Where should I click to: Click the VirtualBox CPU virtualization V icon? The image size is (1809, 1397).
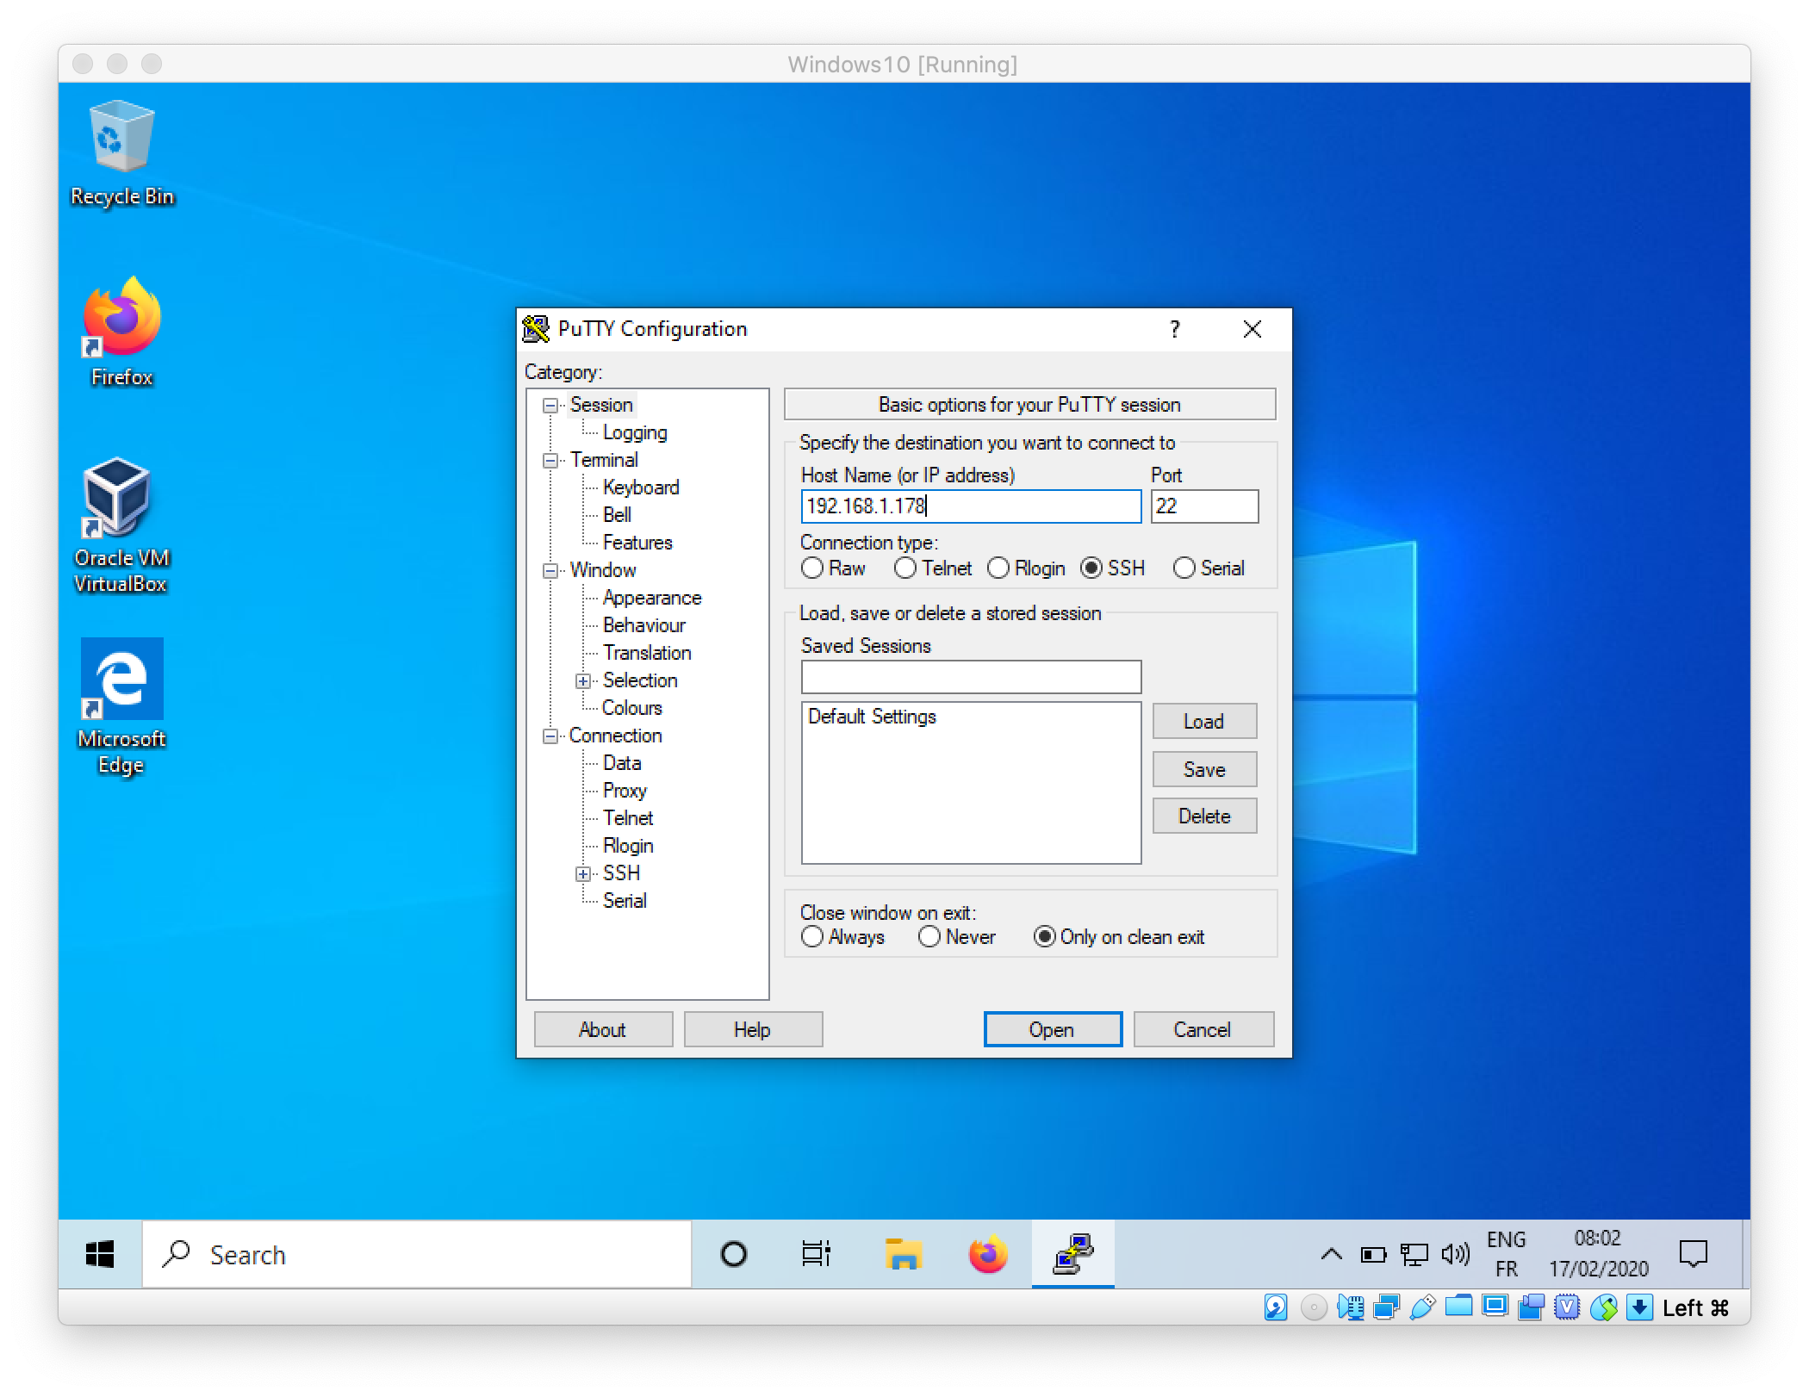(1567, 1308)
